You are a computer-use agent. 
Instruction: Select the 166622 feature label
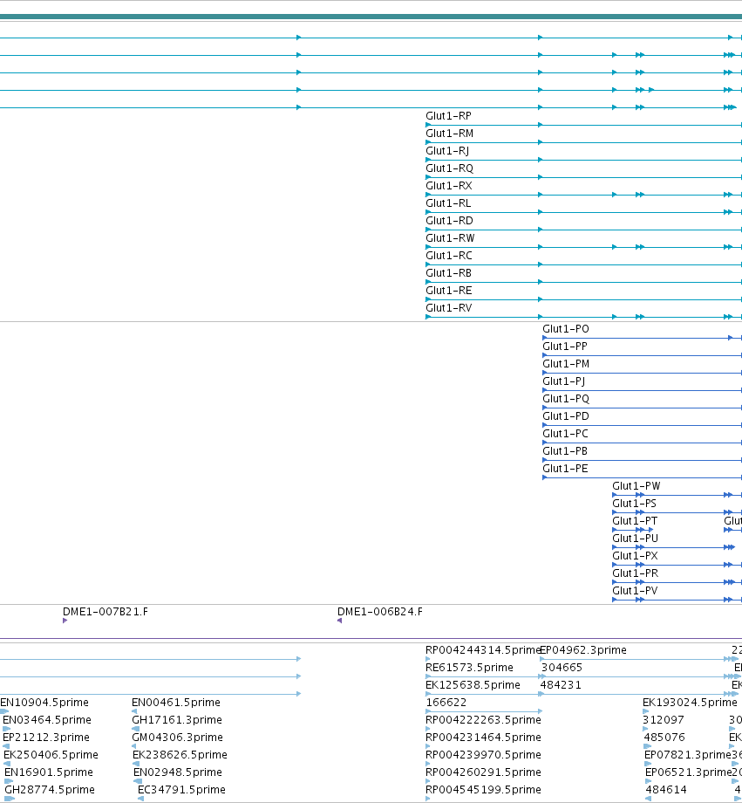(446, 702)
